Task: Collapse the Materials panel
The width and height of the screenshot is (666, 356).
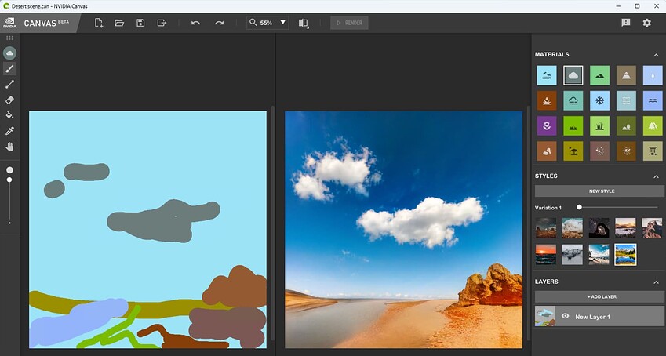Action: (x=656, y=55)
